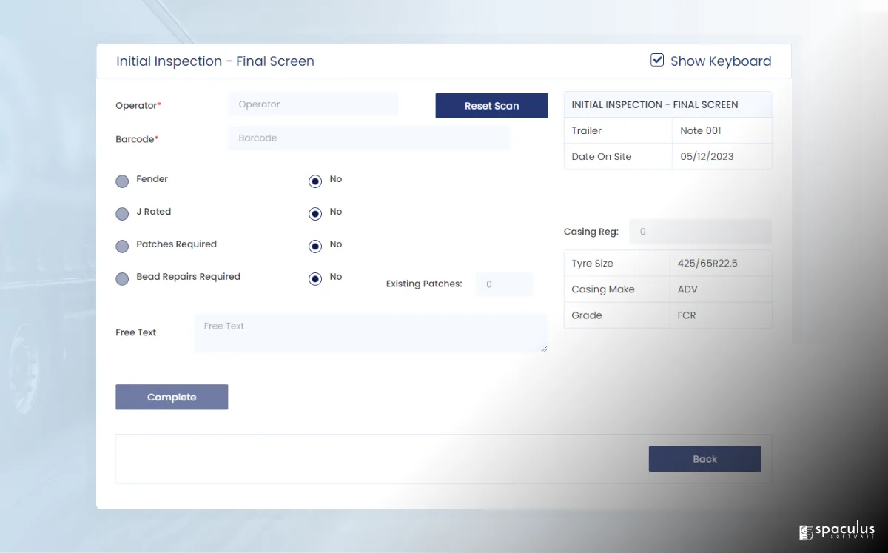Click inside the Free Text area
Image resolution: width=888 pixels, height=553 pixels.
[x=370, y=333]
